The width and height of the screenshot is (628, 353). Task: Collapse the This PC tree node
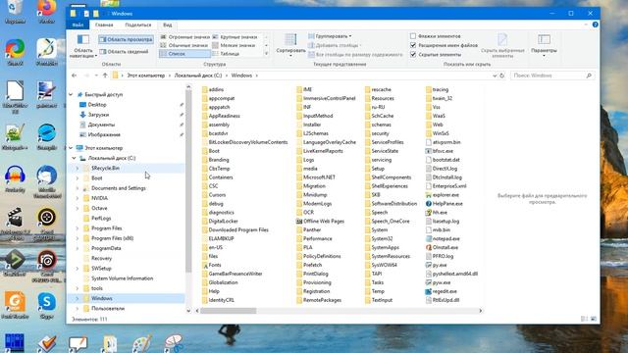[72, 148]
